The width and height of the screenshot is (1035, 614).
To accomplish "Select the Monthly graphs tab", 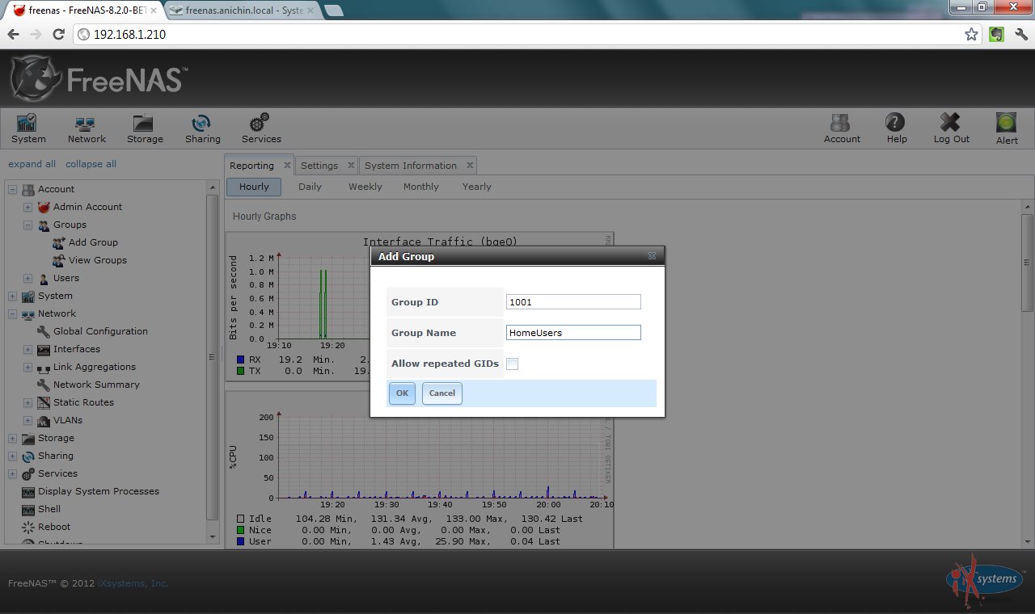I will click(x=421, y=187).
